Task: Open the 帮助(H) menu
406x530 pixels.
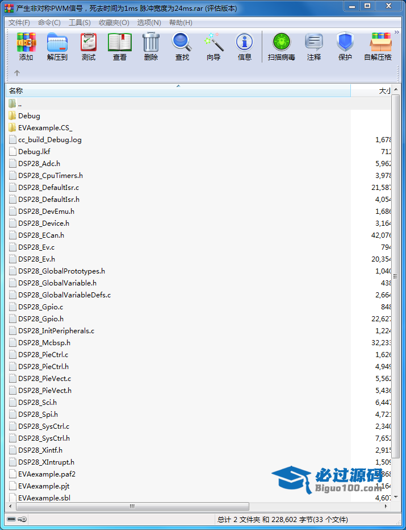Action: (x=181, y=23)
